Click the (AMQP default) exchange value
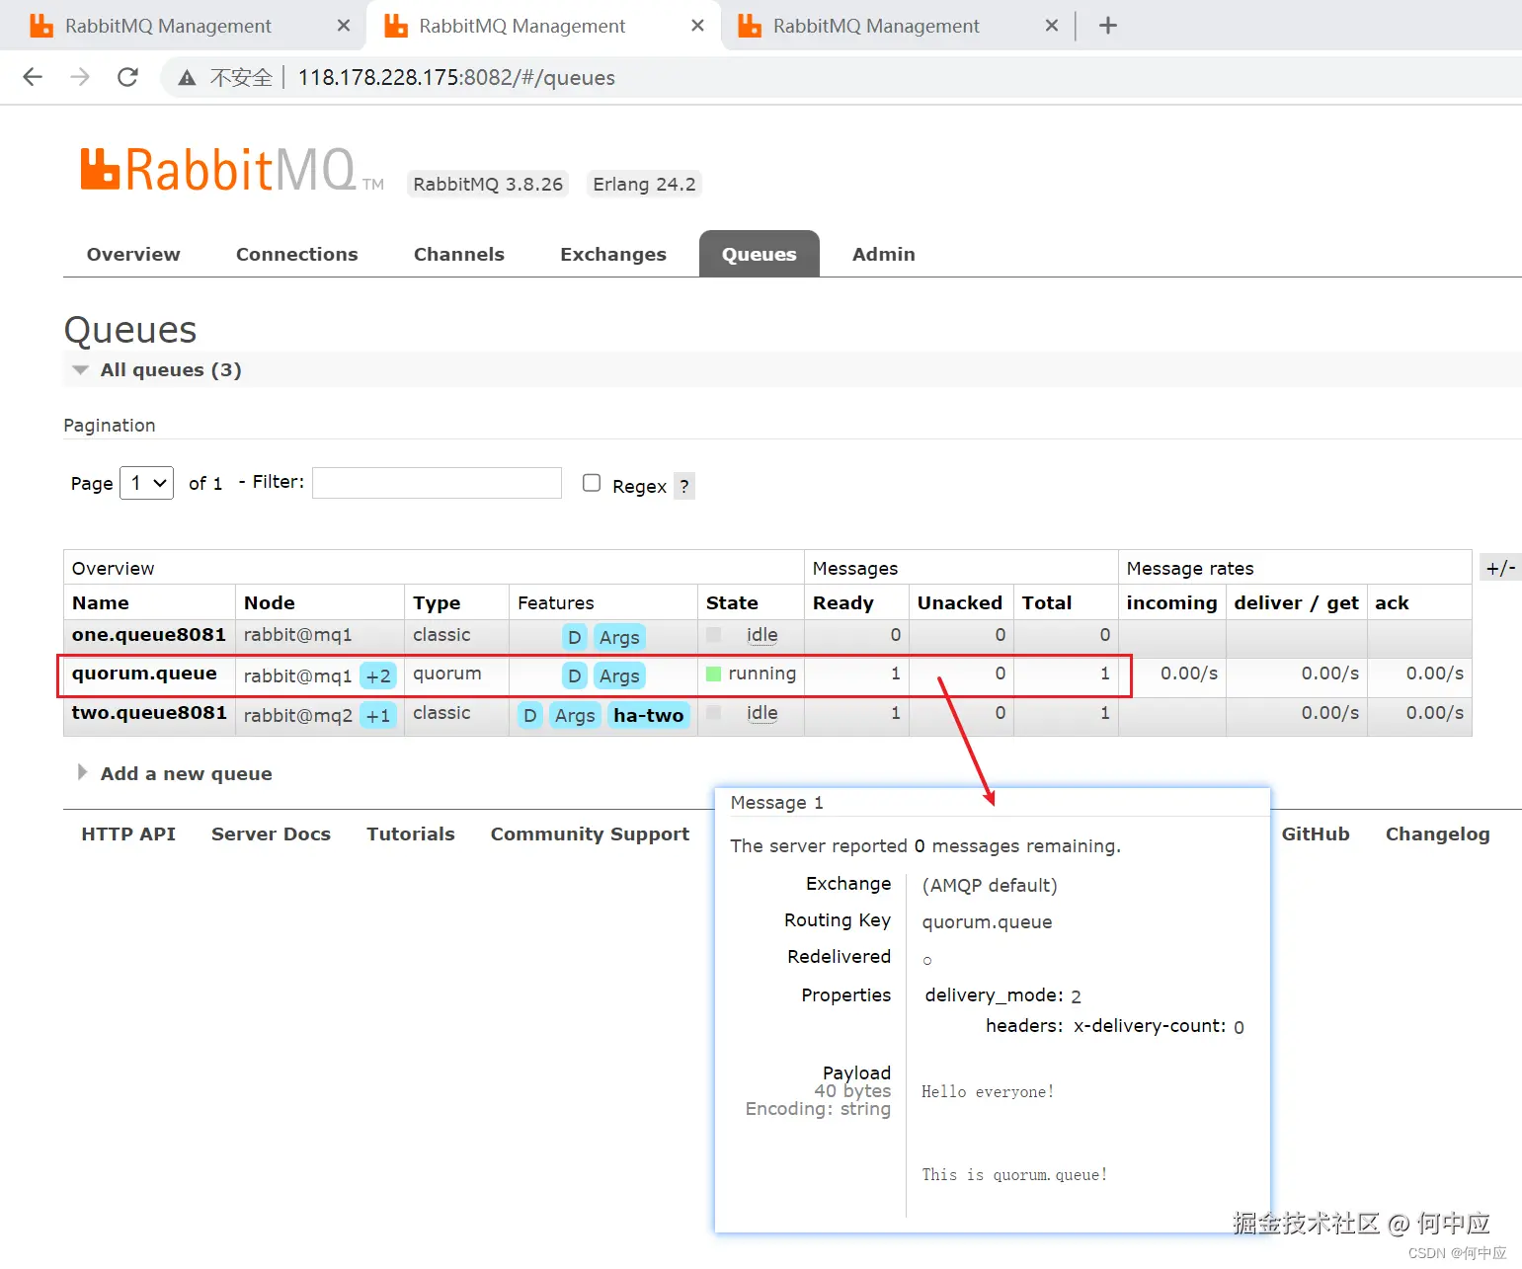This screenshot has height=1269, width=1522. pos(989,886)
